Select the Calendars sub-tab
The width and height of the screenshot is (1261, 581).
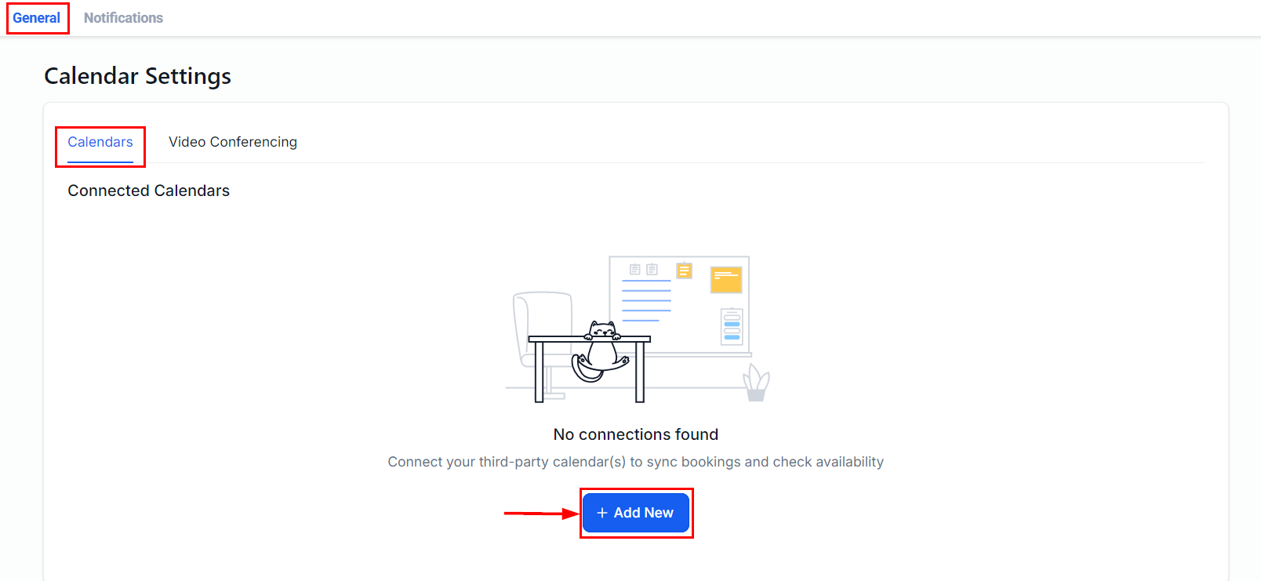click(x=100, y=142)
